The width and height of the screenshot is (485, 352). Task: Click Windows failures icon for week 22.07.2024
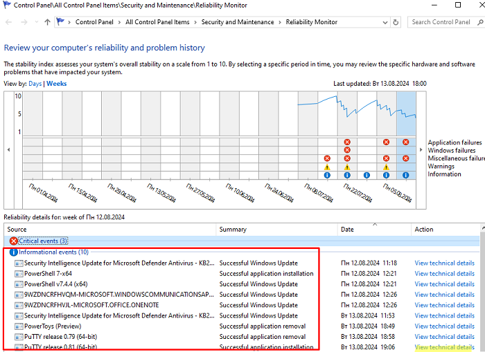coord(347,150)
